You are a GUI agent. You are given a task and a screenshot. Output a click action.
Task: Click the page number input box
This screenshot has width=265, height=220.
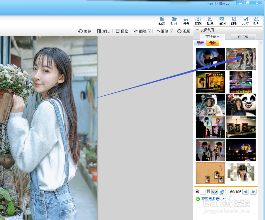tap(203, 192)
